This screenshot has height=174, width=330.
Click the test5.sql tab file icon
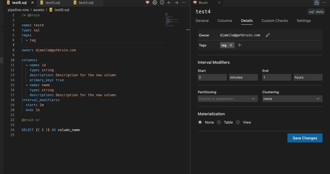[x=42, y=2]
